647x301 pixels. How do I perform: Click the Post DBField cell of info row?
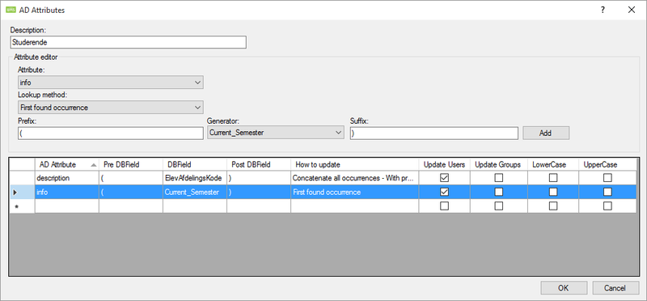click(x=259, y=192)
